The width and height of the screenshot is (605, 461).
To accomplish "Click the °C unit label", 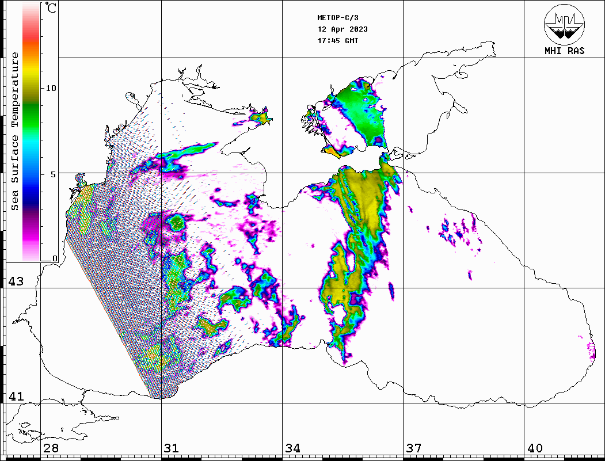I will [51, 7].
